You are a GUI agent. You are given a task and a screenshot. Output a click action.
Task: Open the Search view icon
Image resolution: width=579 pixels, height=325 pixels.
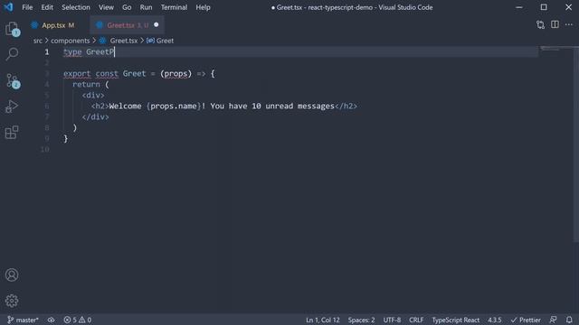pos(12,54)
